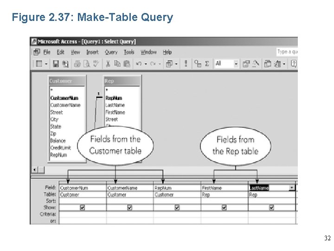Open the File menu
The width and height of the screenshot is (334, 251).
pos(47,52)
